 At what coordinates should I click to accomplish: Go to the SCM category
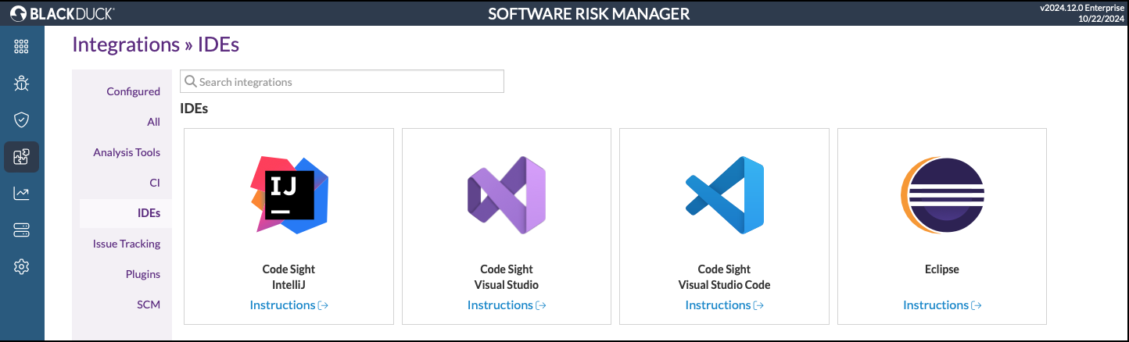(149, 305)
